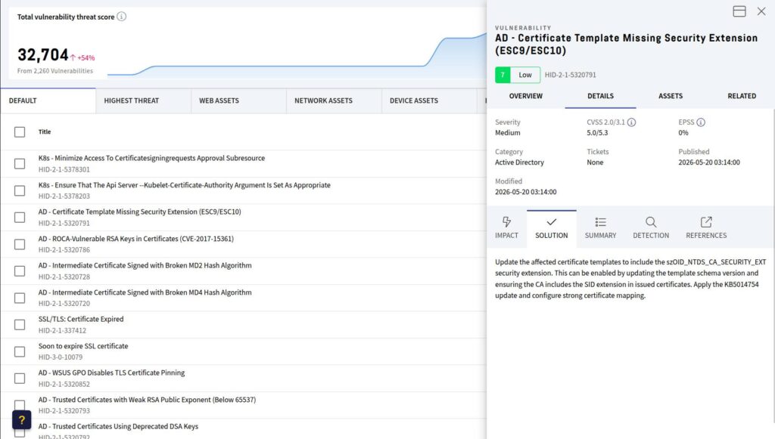Click the panel layout toggle icon
Viewport: 775px width, 439px height.
tap(739, 11)
